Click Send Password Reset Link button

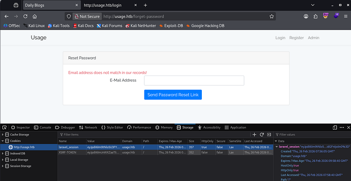point(173,95)
